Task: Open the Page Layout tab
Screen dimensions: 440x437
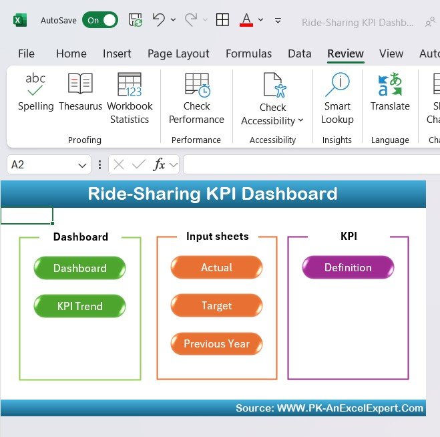Action: pos(178,53)
